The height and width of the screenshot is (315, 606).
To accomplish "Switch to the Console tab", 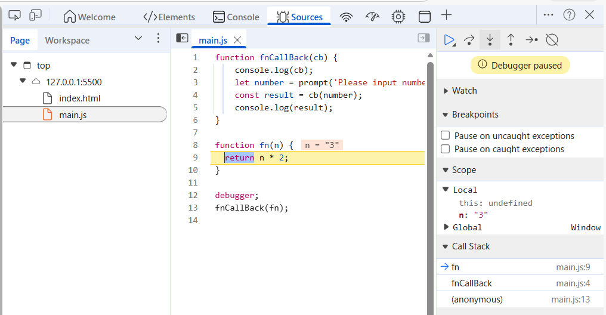I will pos(236,17).
